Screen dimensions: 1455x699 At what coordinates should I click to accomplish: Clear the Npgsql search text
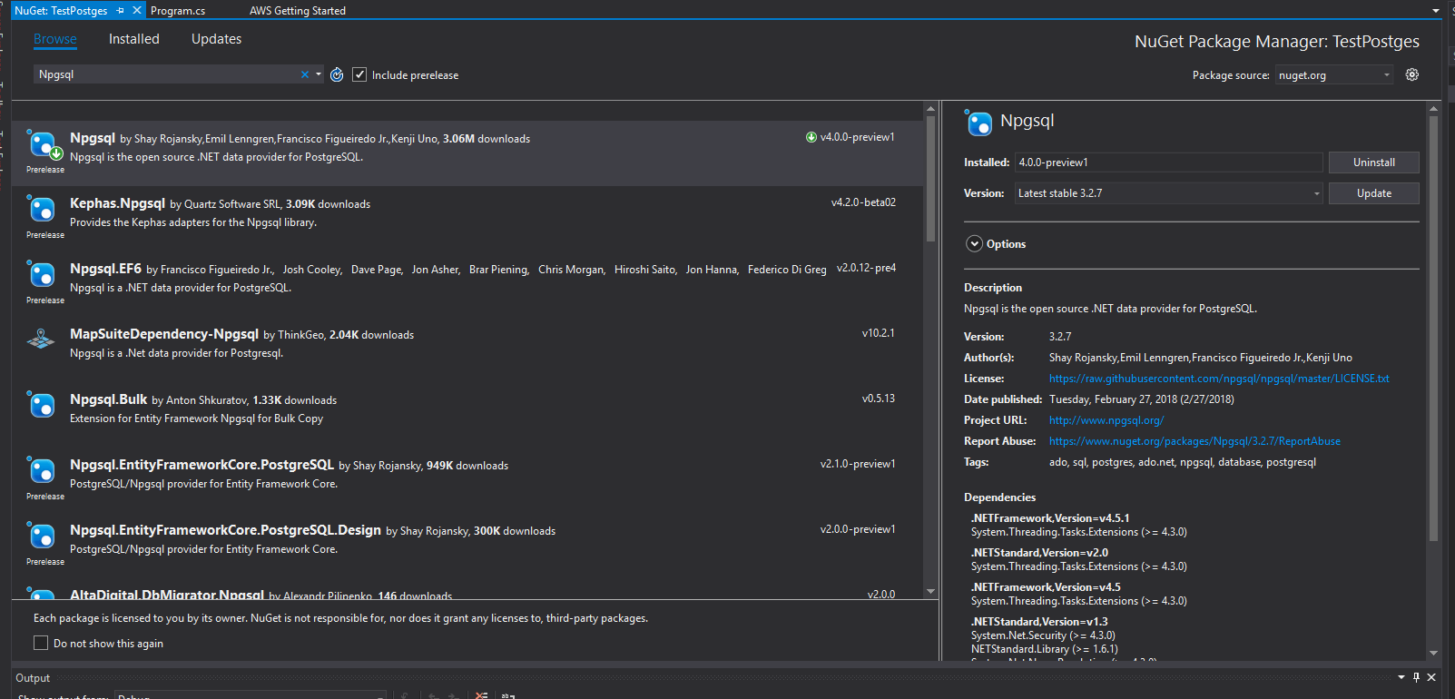click(305, 74)
